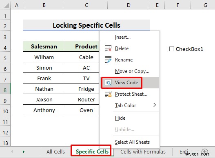
Task: Click the Anthony cell
Action: [x=44, y=110]
